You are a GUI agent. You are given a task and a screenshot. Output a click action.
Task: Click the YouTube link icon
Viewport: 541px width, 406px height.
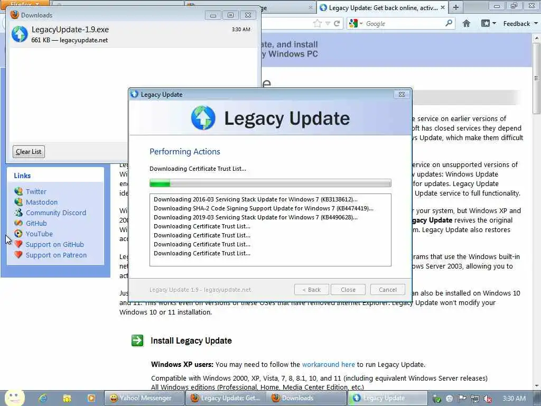(x=18, y=234)
